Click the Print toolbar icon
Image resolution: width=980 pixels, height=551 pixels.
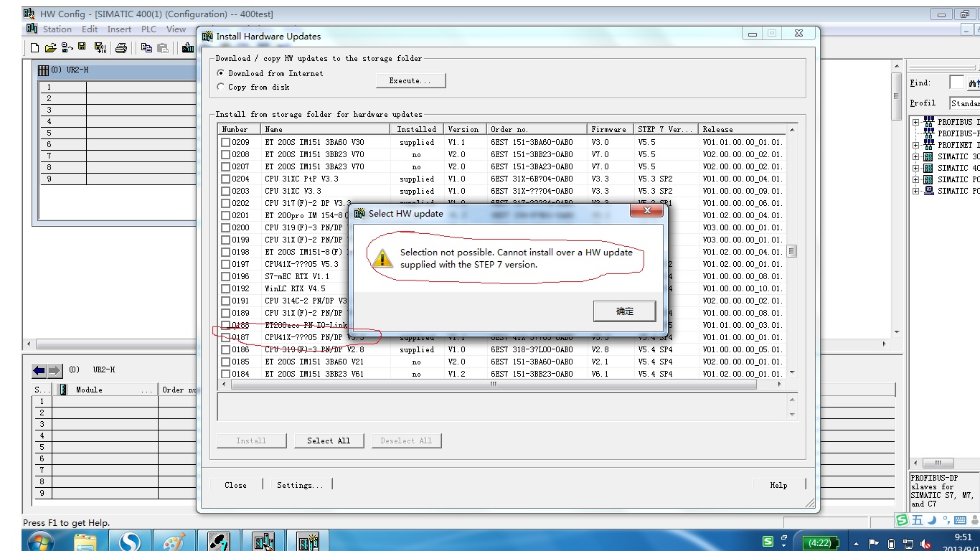(x=121, y=48)
